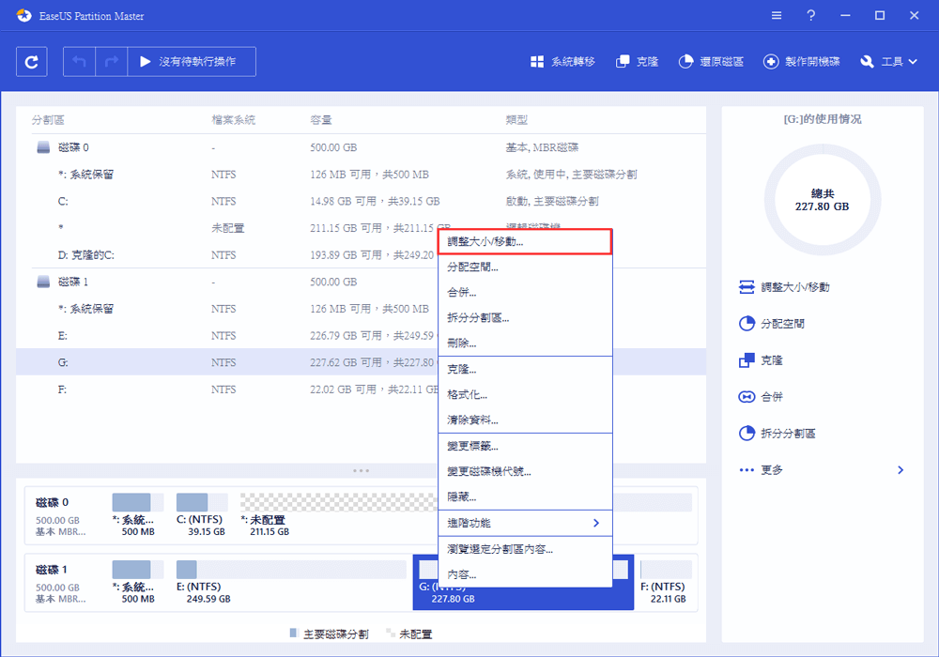Screen dimensions: 939x657
Task: Select 系統保留 row under 磁碟 1
Action: 362,309
